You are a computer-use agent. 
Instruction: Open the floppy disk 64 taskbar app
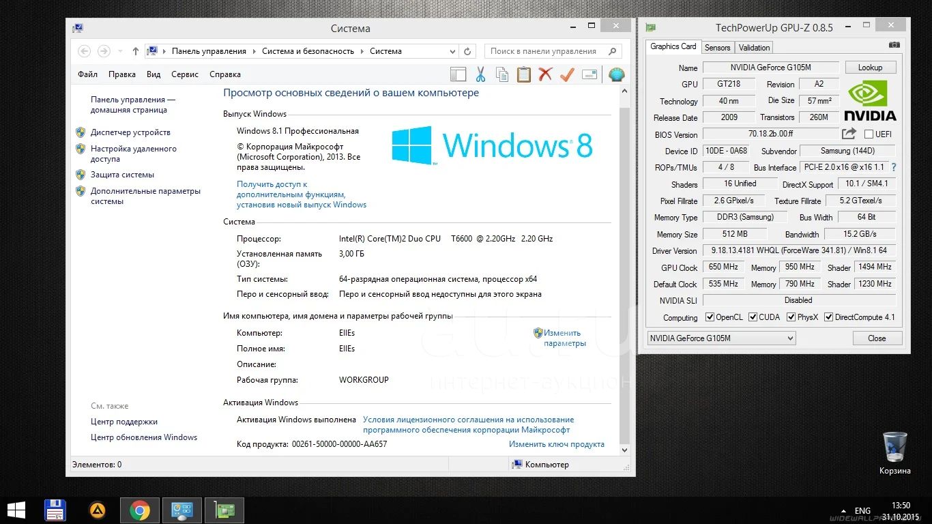point(55,510)
